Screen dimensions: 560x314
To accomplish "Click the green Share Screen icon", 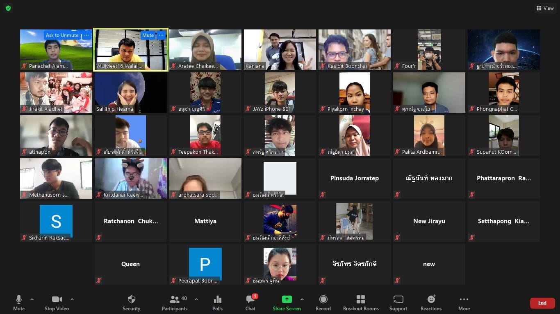I will click(287, 300).
